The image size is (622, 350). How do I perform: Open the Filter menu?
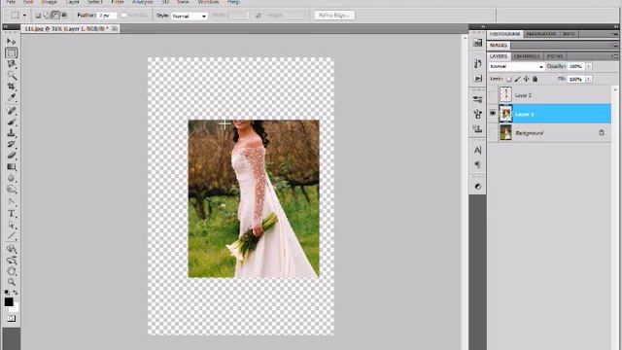(118, 2)
